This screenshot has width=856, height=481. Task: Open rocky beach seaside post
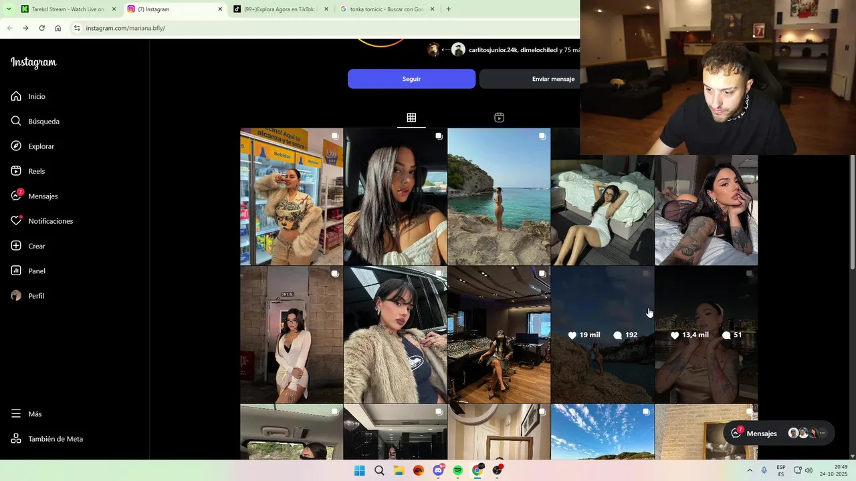(x=499, y=196)
